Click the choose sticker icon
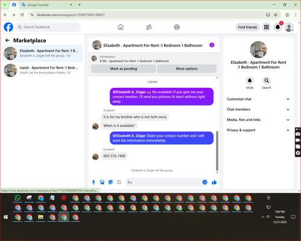The image size is (301, 241). (x=111, y=182)
